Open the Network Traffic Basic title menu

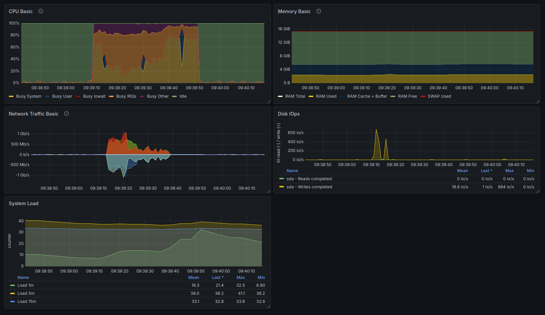[x=33, y=114]
